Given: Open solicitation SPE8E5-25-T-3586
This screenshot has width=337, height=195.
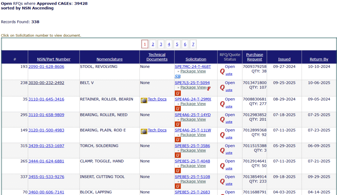Looking at the screenshot, I should pyautogui.click(x=192, y=146).
